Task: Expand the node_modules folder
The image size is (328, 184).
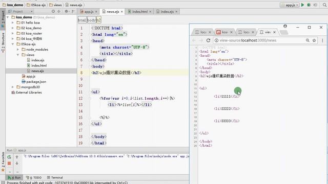Action: (18, 50)
